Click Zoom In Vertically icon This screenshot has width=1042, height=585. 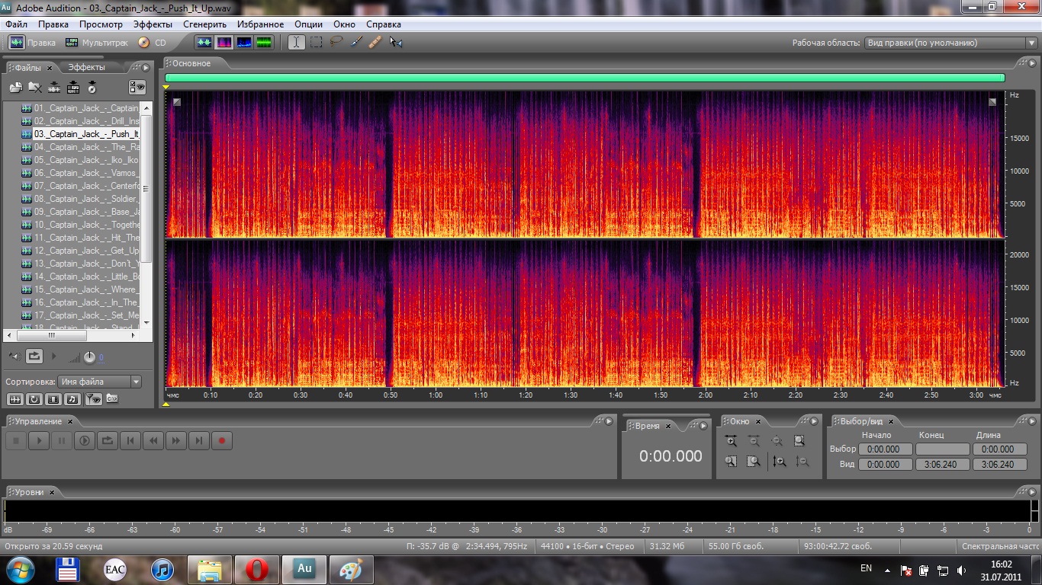tap(779, 461)
